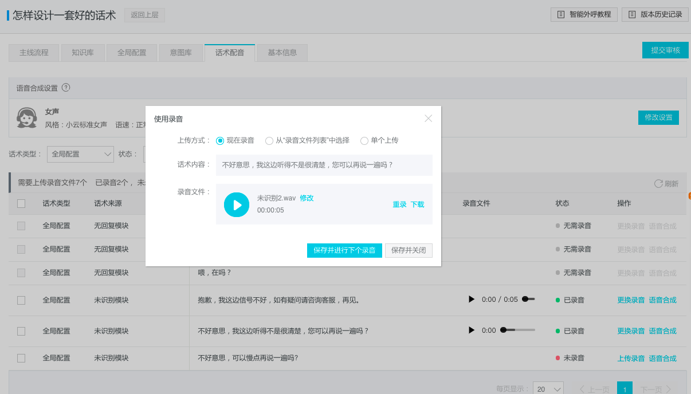
Task: Click the 话术来源 column header
Action: pos(108,203)
